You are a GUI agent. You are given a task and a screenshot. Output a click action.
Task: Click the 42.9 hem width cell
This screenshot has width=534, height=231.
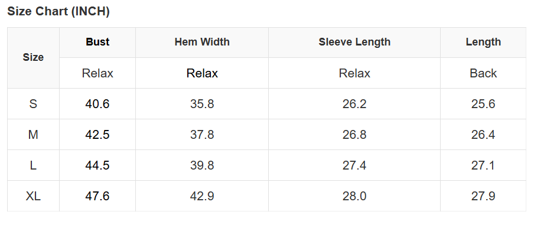point(202,196)
